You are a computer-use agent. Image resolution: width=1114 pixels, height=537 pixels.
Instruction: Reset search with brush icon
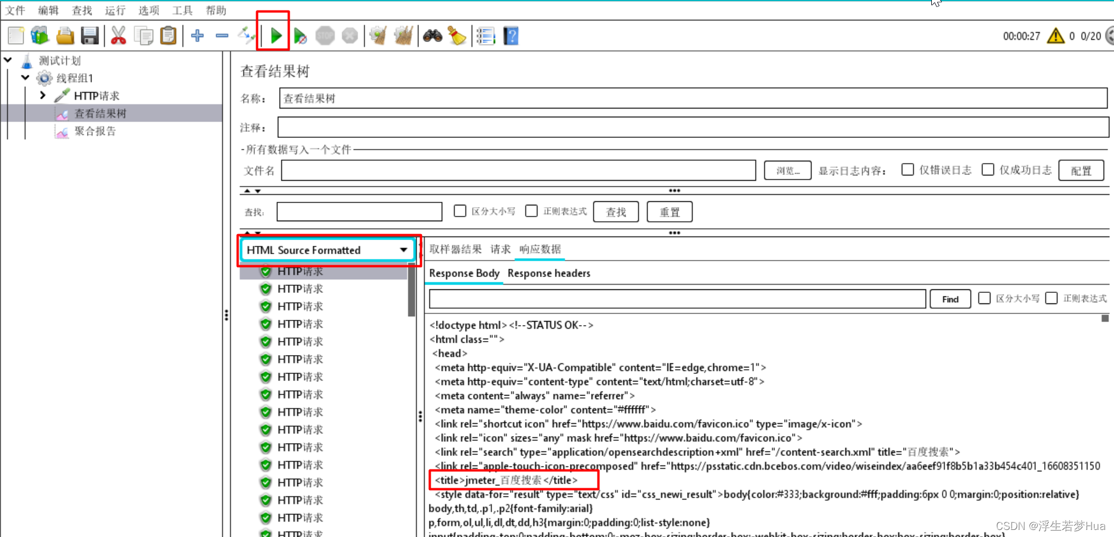(x=457, y=36)
